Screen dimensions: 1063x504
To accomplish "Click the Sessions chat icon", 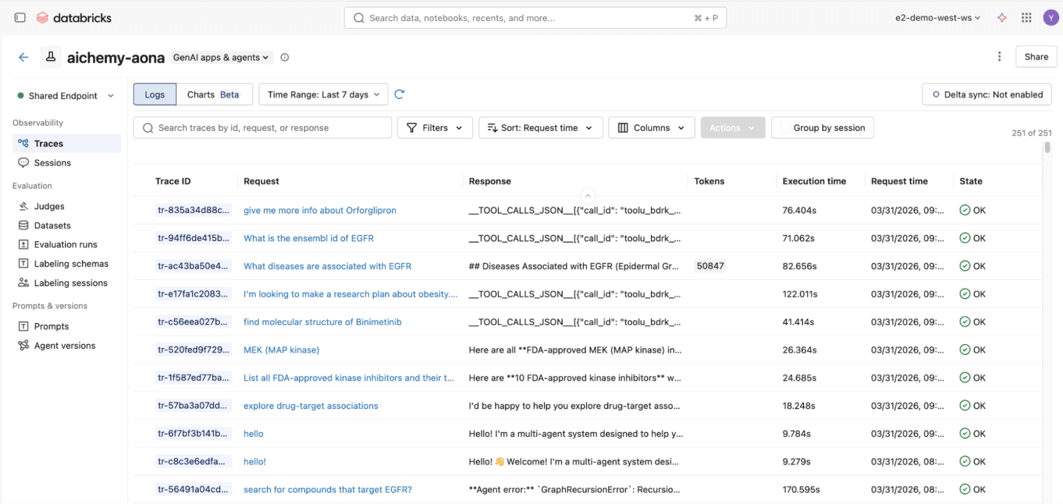I will pos(24,162).
